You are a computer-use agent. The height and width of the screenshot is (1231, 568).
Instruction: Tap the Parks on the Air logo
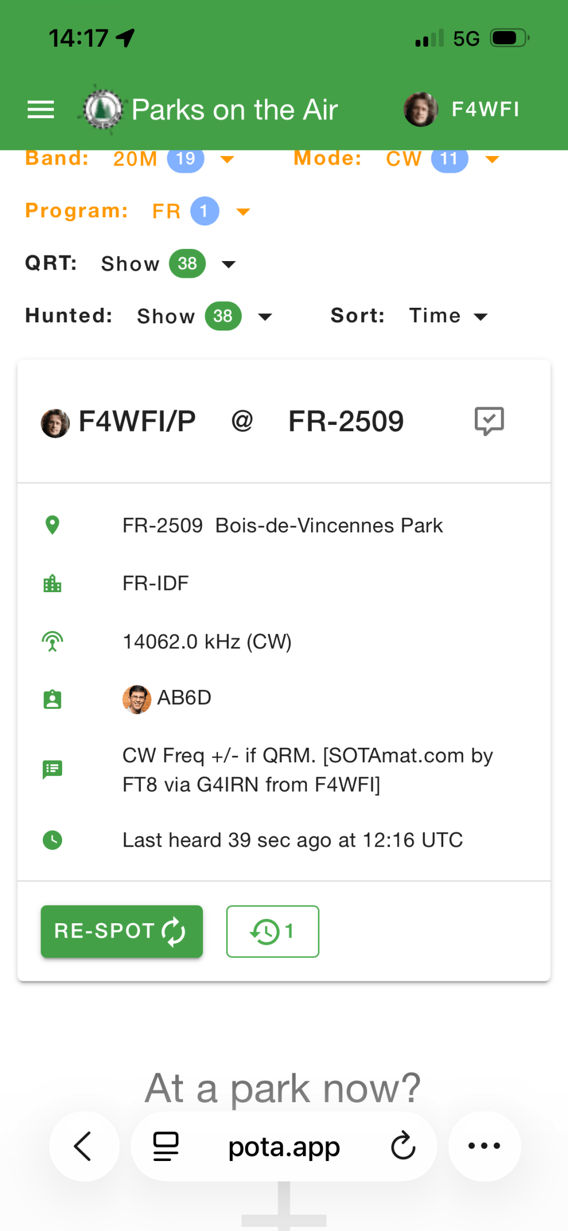102,109
